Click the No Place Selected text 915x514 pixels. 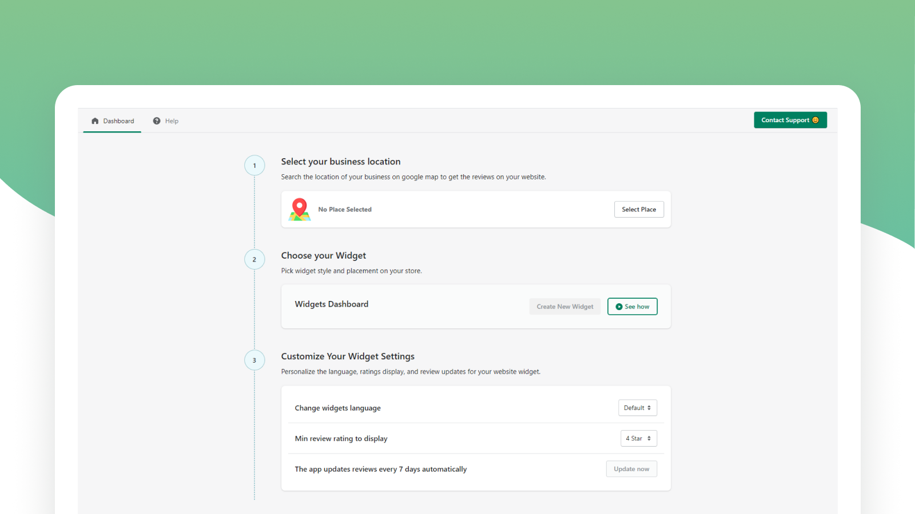tap(345, 210)
